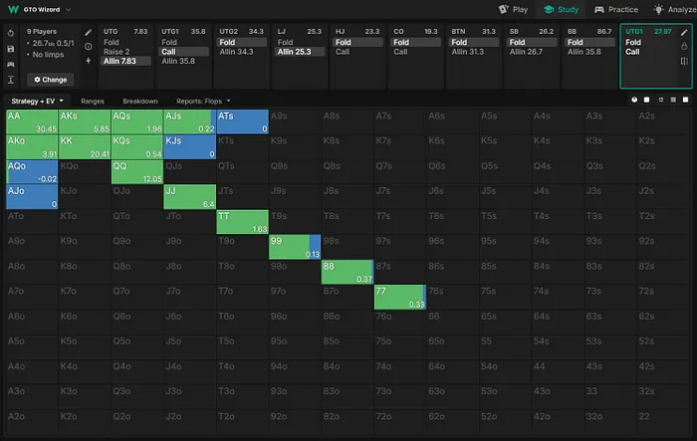Switch to the Ranges tab

tap(93, 101)
